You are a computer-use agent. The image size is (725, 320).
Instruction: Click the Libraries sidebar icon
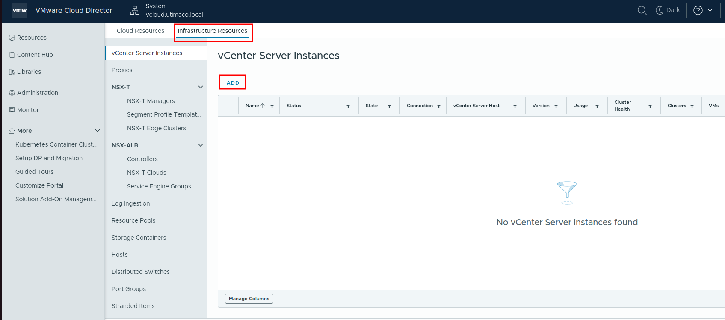point(12,72)
